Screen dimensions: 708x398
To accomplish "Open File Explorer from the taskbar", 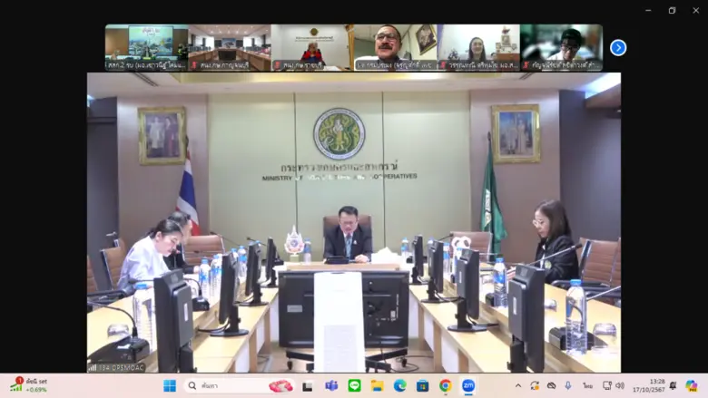I will pos(377,386).
